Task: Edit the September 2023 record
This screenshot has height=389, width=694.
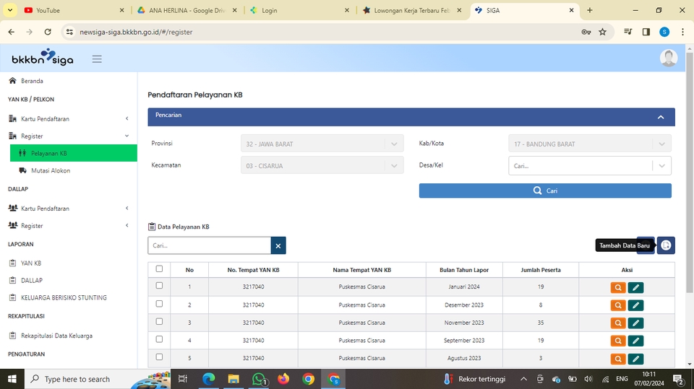Action: click(x=635, y=341)
